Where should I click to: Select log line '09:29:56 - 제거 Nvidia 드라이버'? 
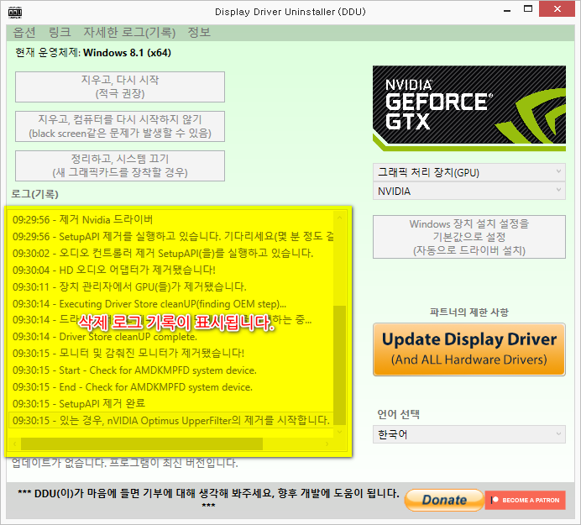(170, 219)
